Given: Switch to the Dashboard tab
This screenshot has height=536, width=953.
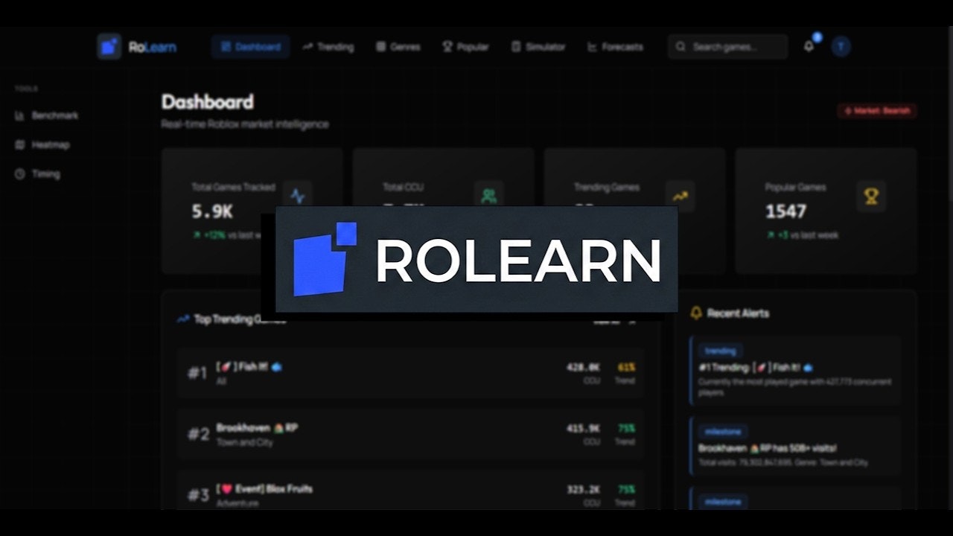Looking at the screenshot, I should coord(250,46).
